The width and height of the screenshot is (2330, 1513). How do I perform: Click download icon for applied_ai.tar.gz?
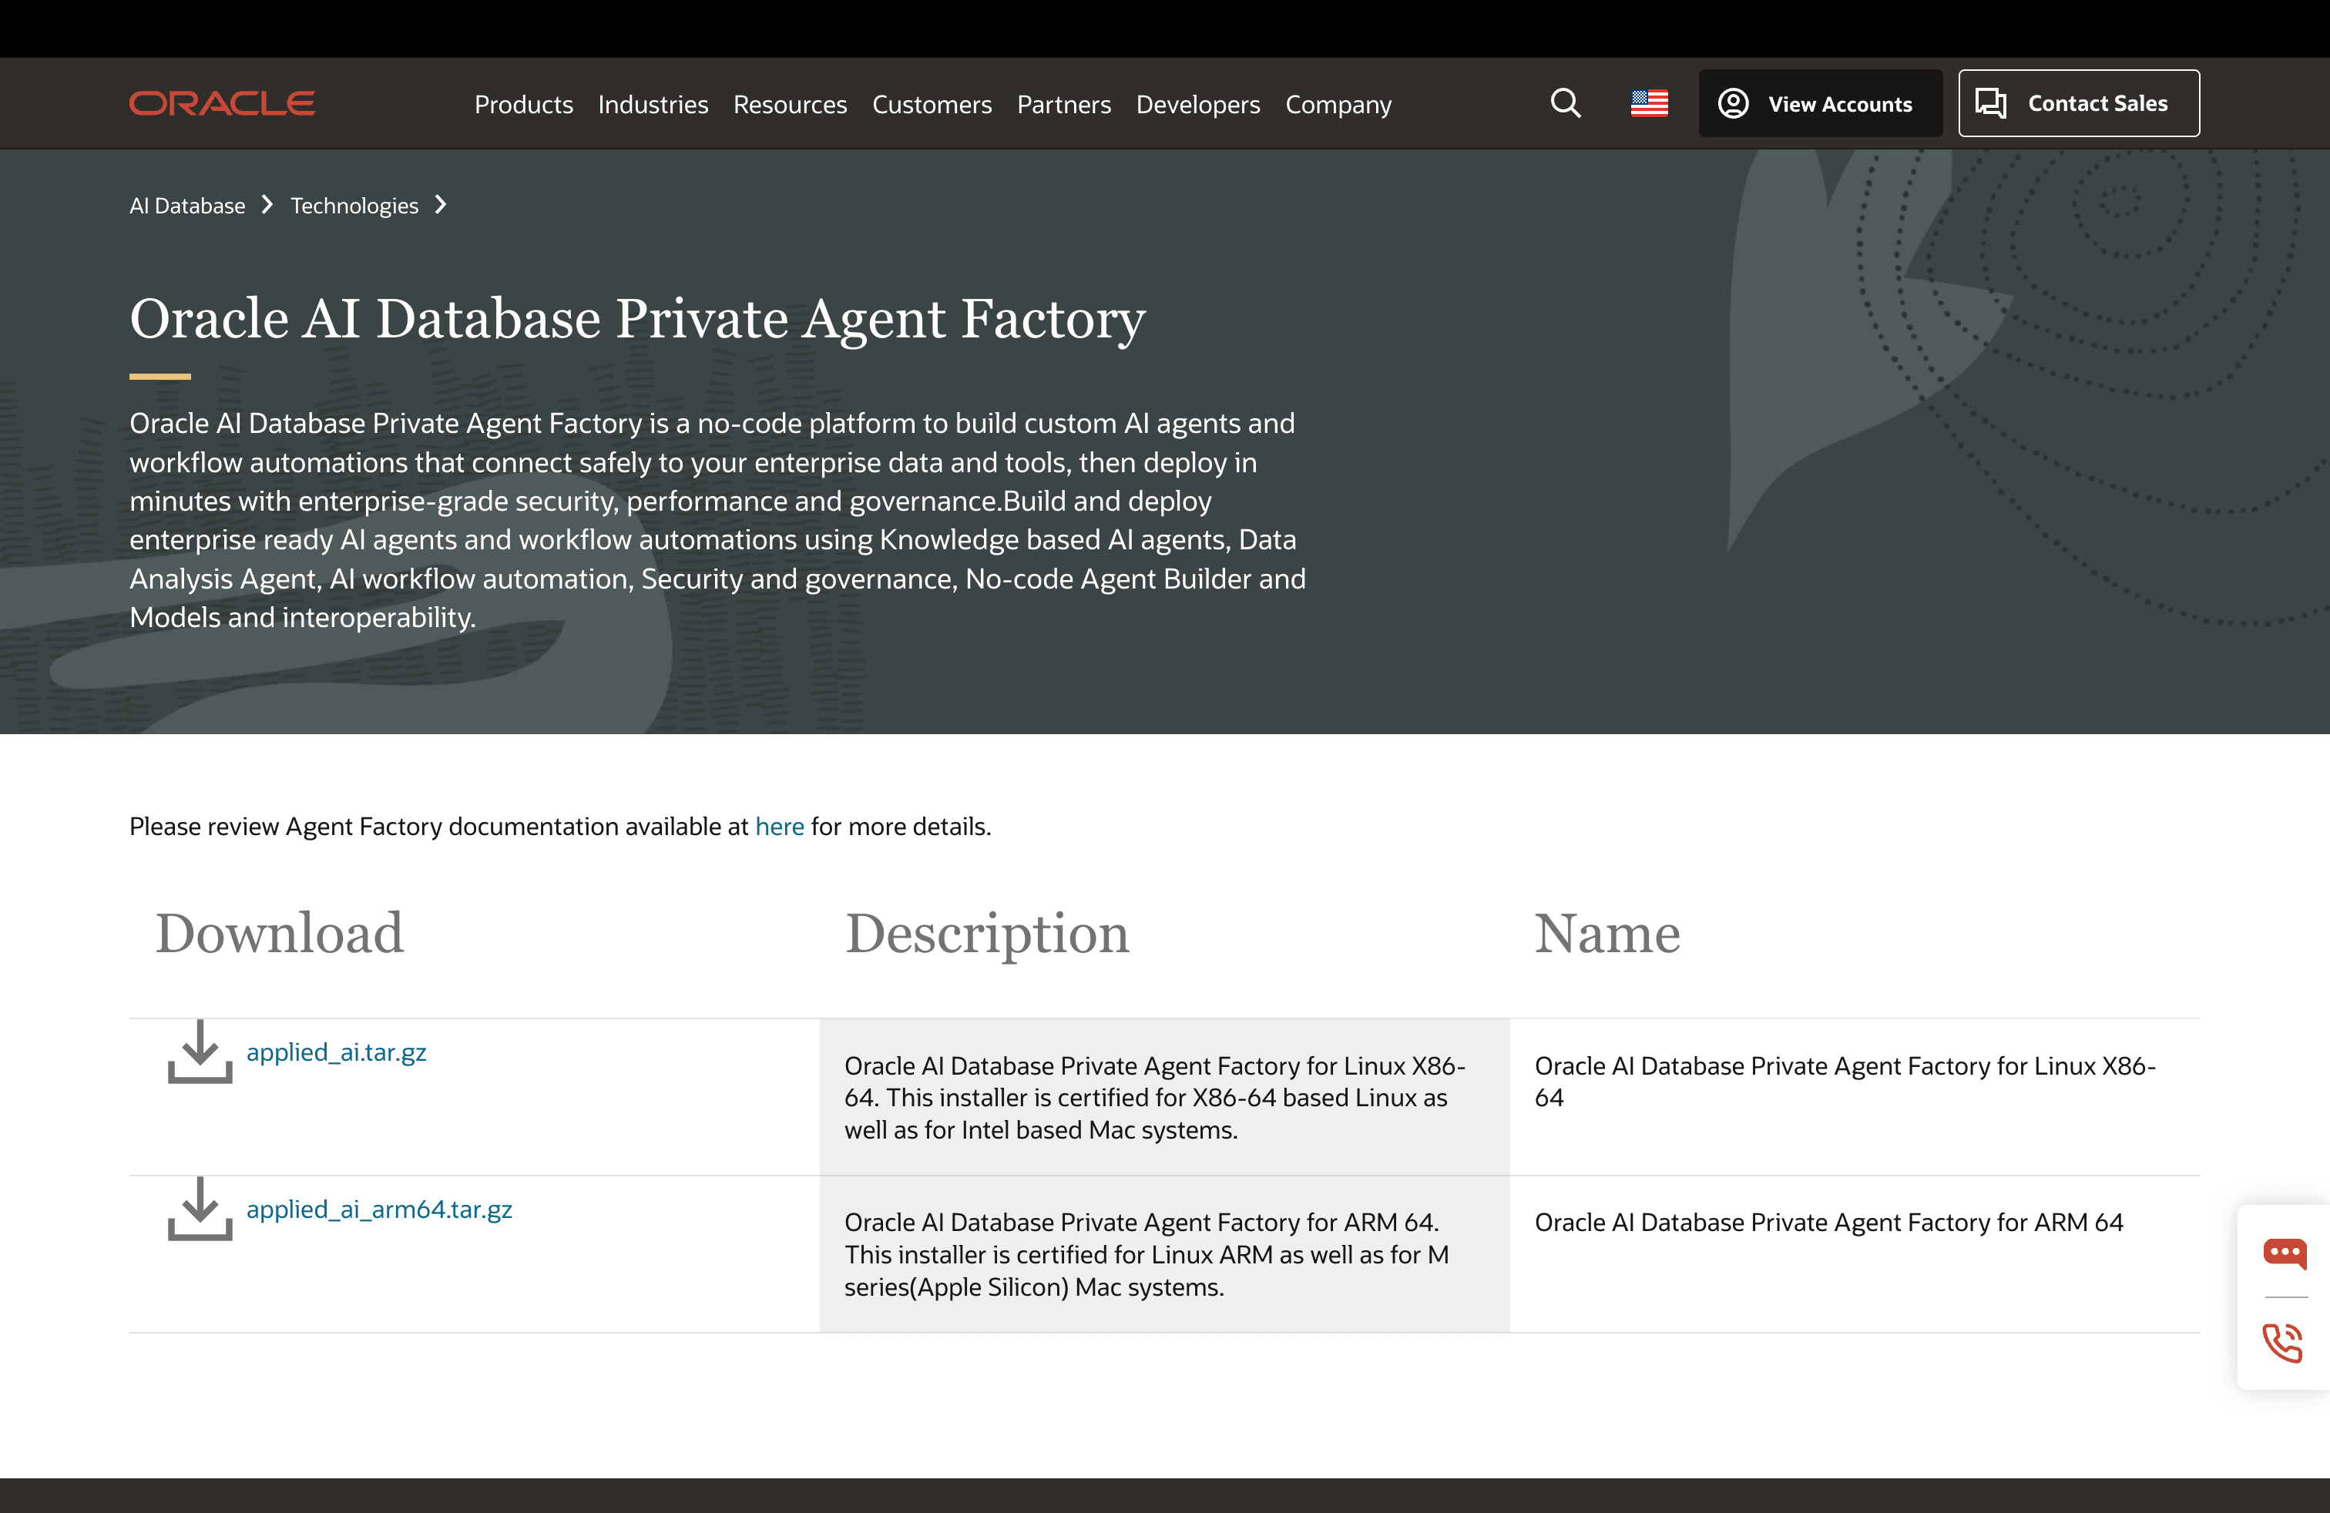pos(200,1052)
